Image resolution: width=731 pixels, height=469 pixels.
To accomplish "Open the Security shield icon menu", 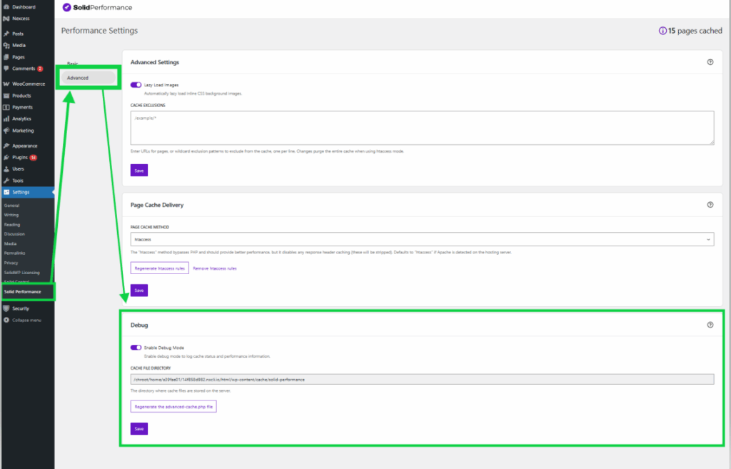I will pyautogui.click(x=6, y=308).
